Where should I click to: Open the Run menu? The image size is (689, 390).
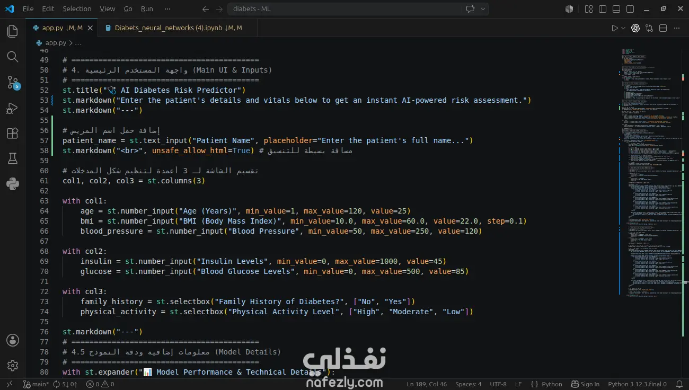point(147,9)
